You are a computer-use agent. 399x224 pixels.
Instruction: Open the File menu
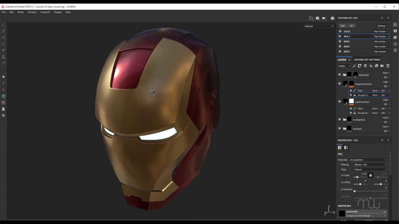(x=4, y=12)
